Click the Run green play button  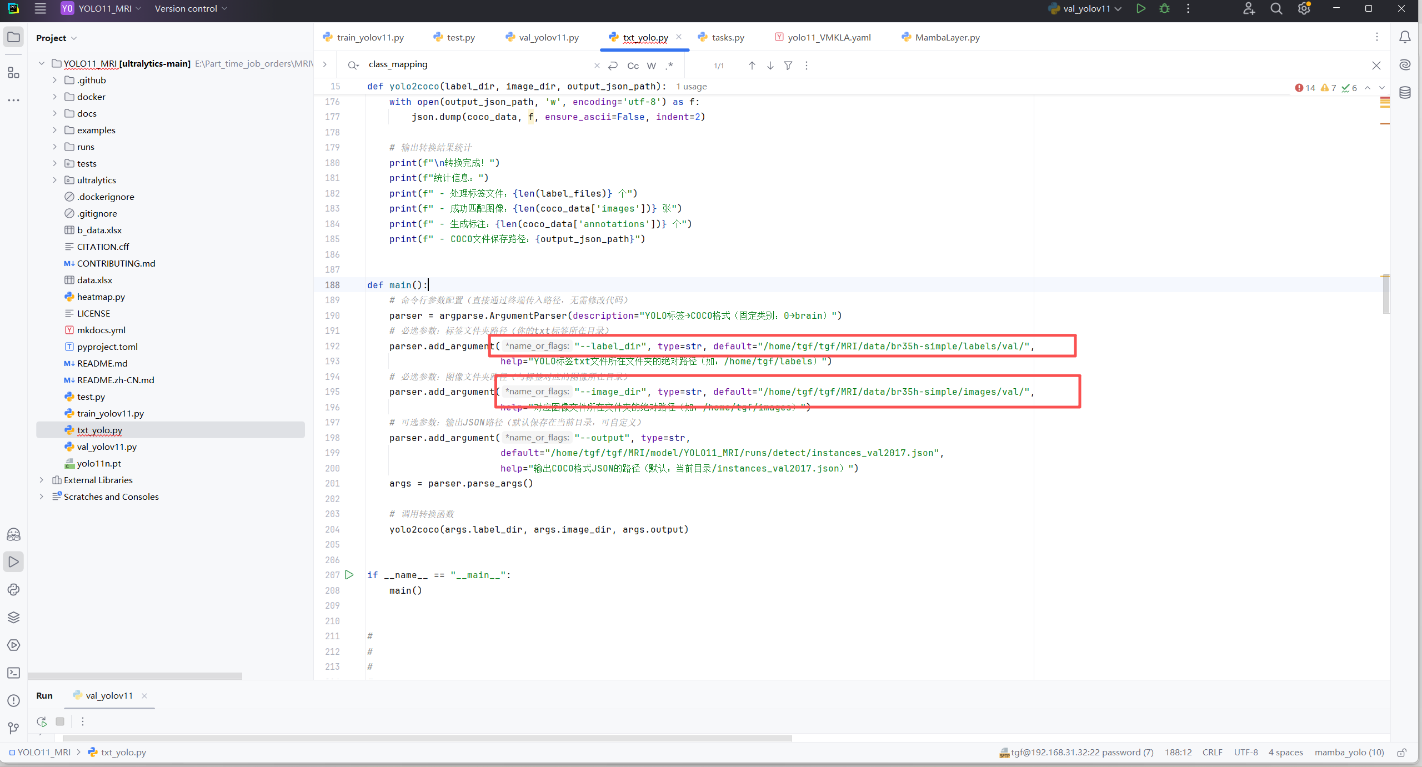click(1140, 8)
